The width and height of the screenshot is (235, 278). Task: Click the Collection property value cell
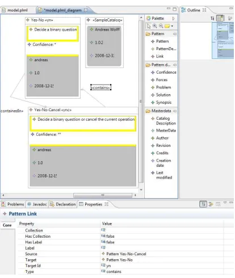pos(162,230)
